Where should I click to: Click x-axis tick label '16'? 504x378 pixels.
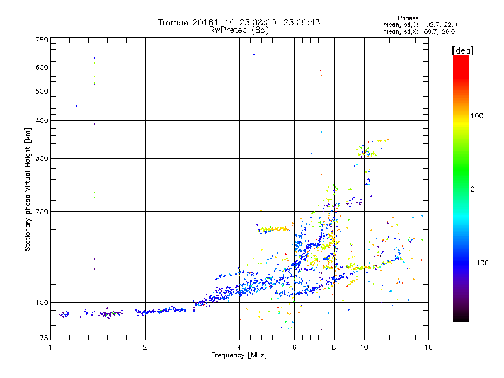[428, 347]
